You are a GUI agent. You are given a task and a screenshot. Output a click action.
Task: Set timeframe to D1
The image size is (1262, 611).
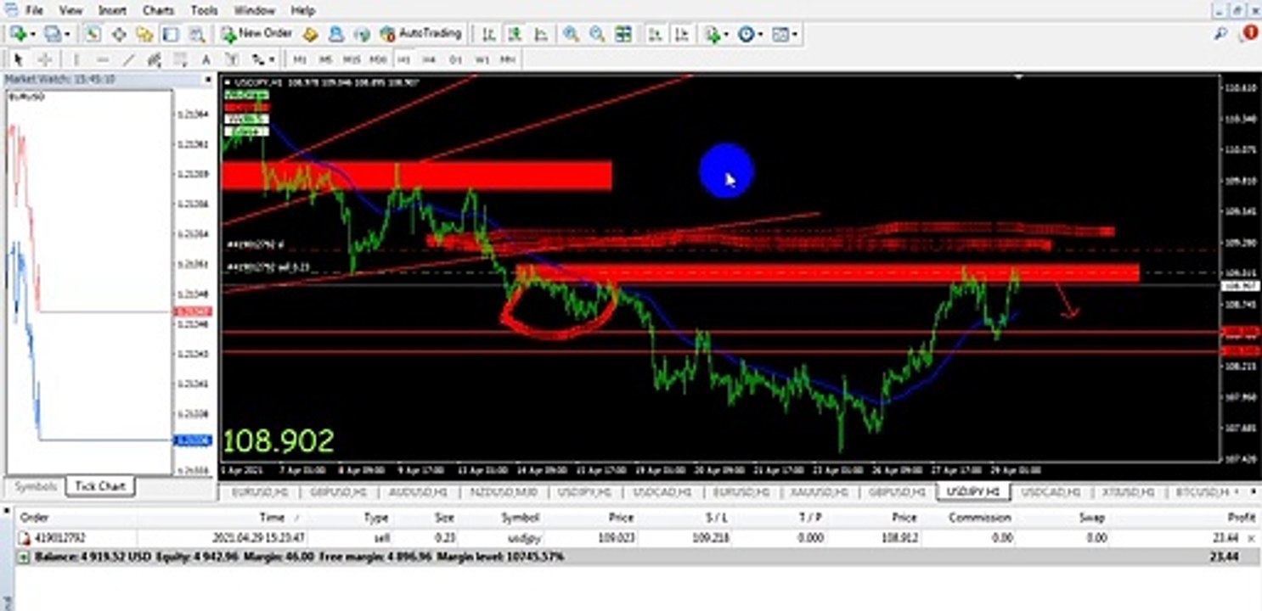(455, 59)
